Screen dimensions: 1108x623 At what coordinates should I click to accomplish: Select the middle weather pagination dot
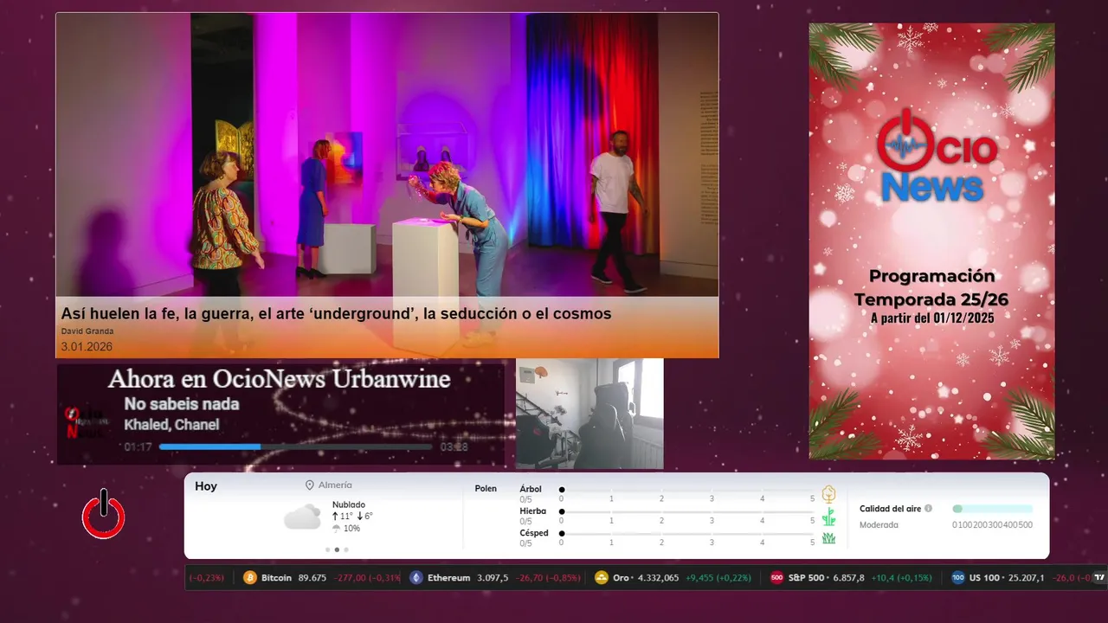click(x=337, y=549)
